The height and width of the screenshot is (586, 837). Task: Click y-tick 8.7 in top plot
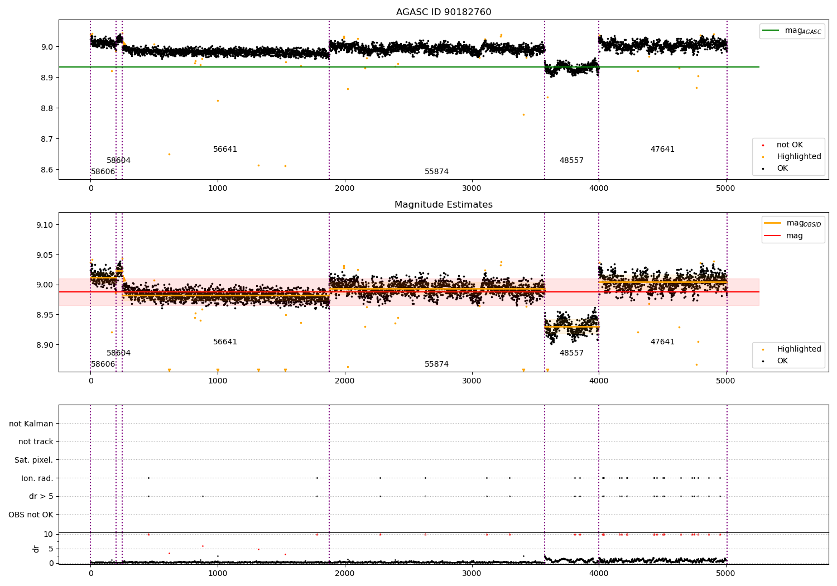point(47,139)
